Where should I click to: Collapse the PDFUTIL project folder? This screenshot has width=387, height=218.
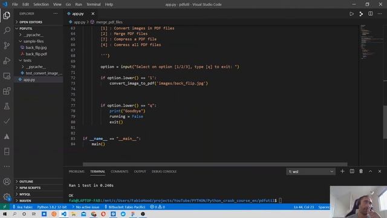tap(39, 28)
